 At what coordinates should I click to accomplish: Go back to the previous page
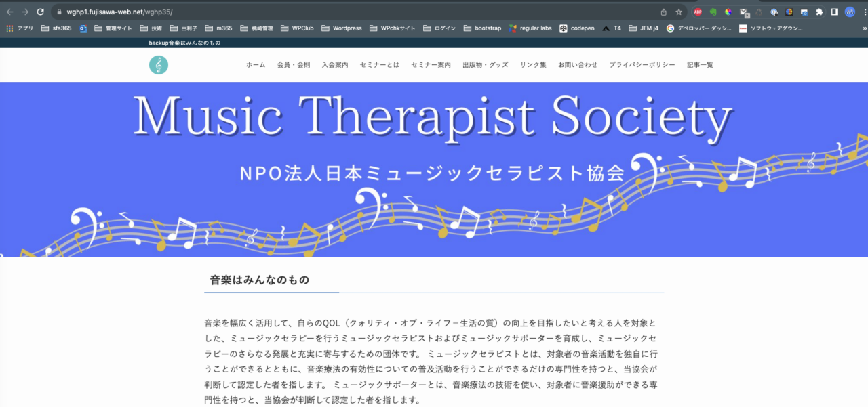pos(9,12)
